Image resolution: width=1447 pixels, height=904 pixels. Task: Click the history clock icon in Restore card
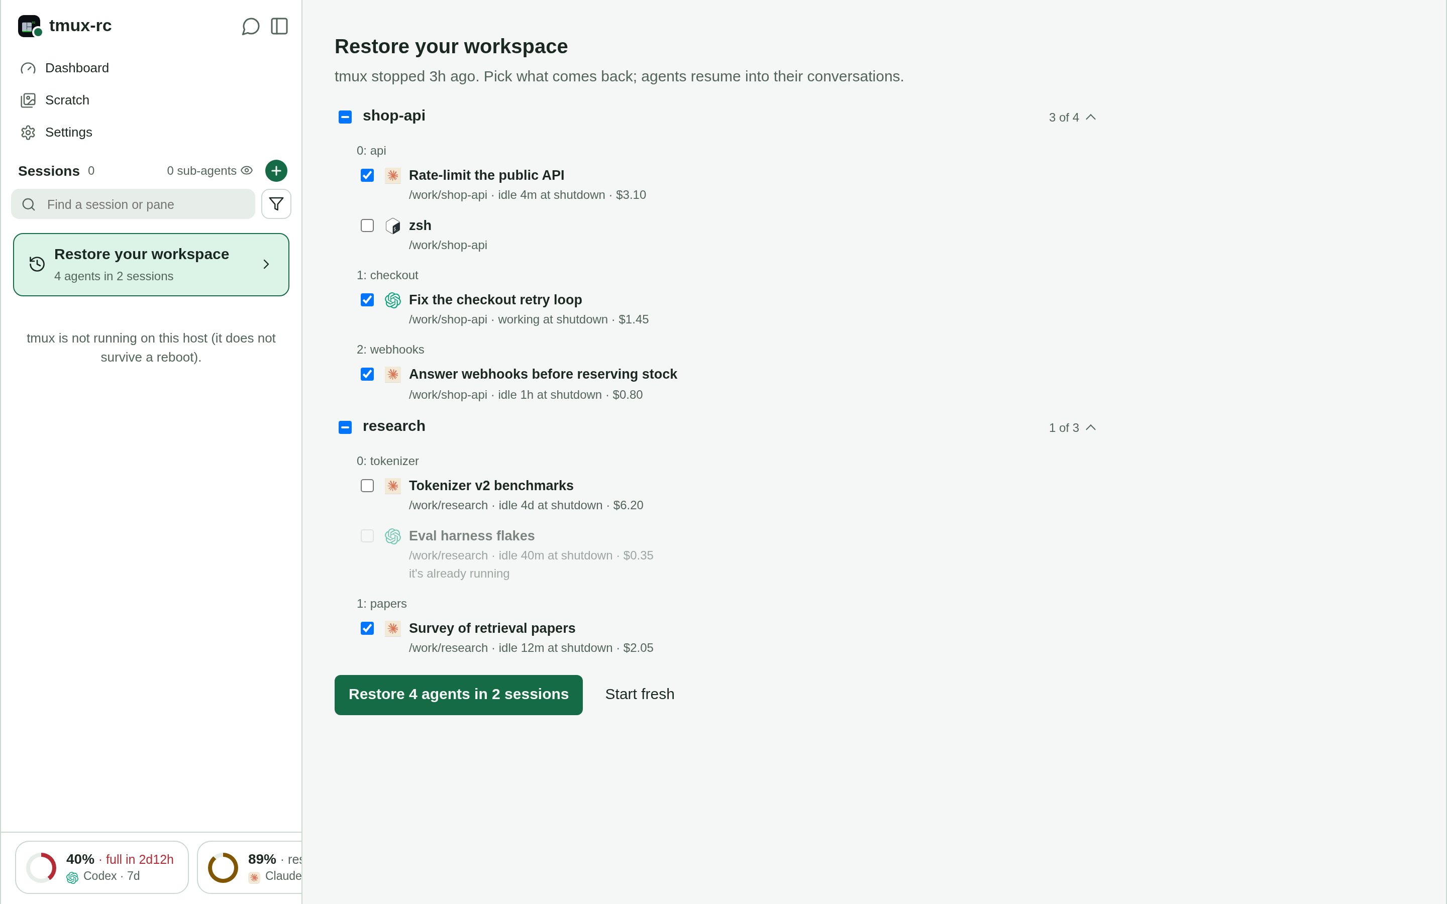point(37,264)
